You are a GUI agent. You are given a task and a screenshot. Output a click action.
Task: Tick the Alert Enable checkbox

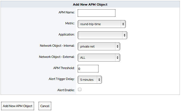click(x=80, y=89)
